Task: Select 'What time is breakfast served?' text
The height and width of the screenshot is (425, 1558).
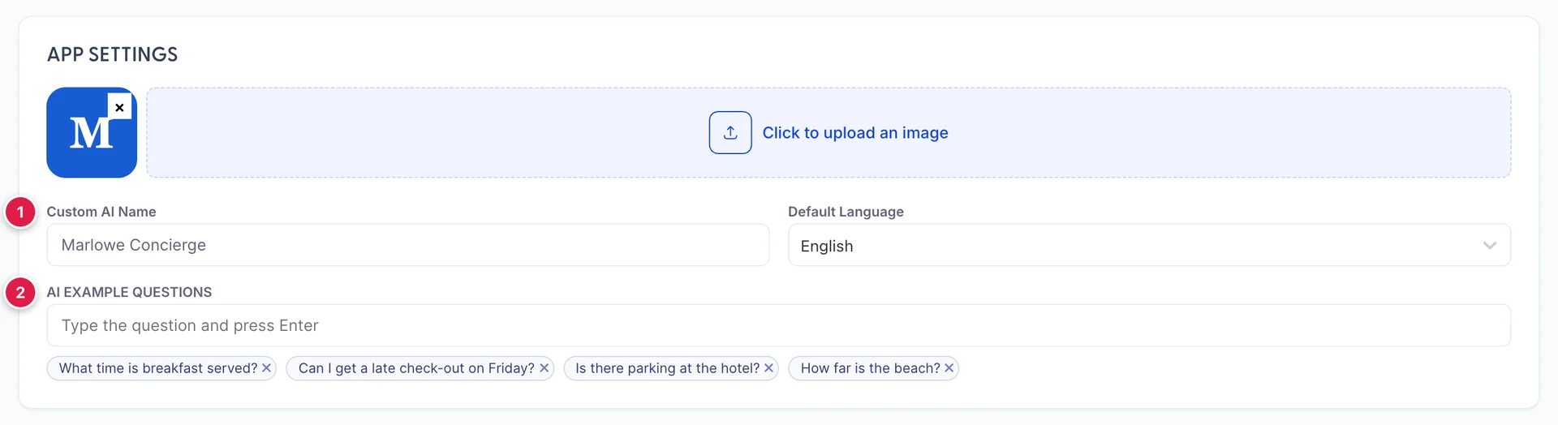Action: tap(158, 368)
